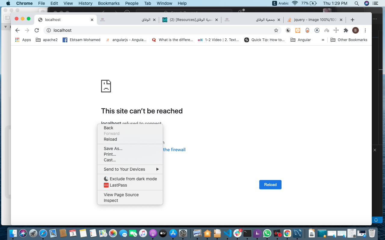
Task: Switch to the jquery Image tab
Action: [x=313, y=20]
